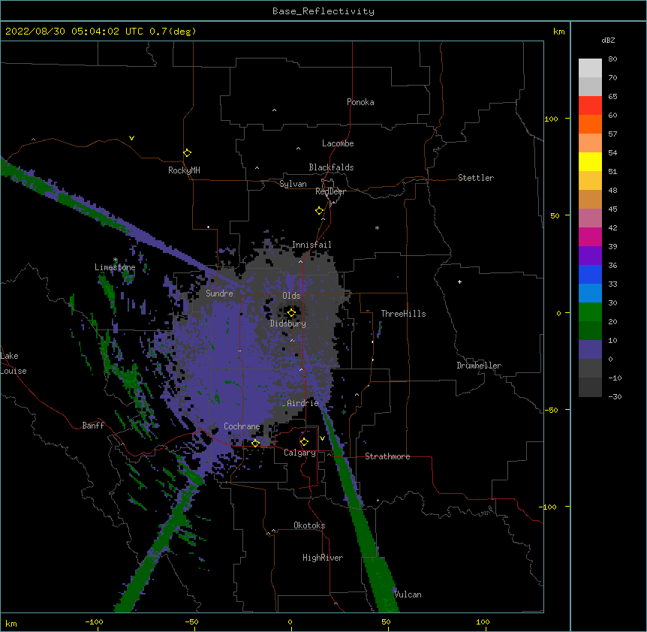Click the yellow V marker east of Calgary
The width and height of the screenshot is (647, 632).
[x=322, y=438]
